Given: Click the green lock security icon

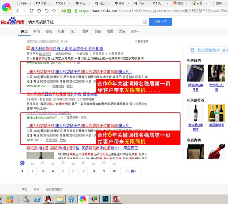Looking at the screenshot, I should pos(76,11).
